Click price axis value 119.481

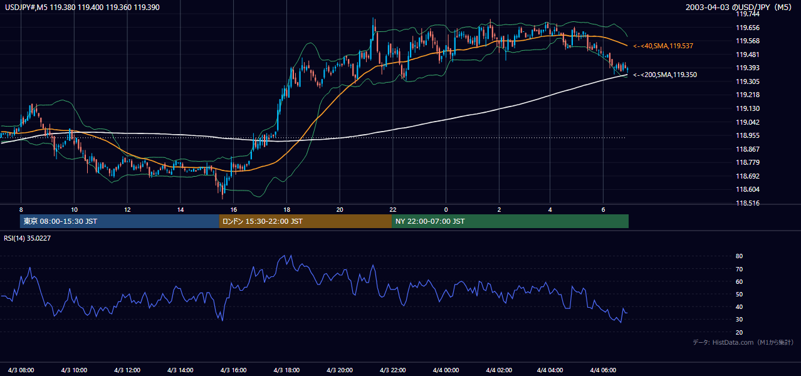(x=746, y=55)
